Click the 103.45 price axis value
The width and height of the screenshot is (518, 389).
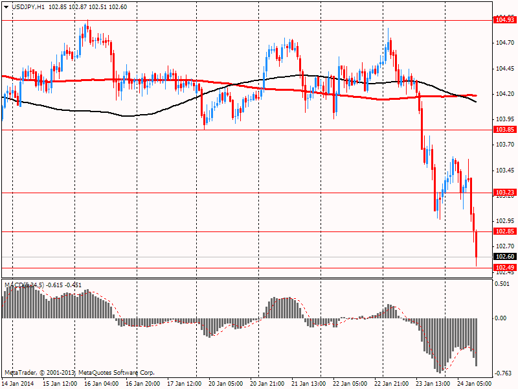[505, 170]
